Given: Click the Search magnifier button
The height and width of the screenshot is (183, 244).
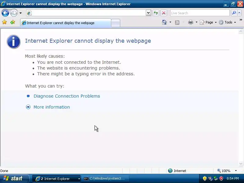Looking at the screenshot, I should 234,13.
